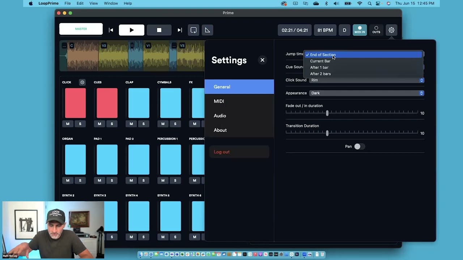Viewport: 463px width, 260px height.
Task: Solo the CUES track
Action: (x=112, y=124)
